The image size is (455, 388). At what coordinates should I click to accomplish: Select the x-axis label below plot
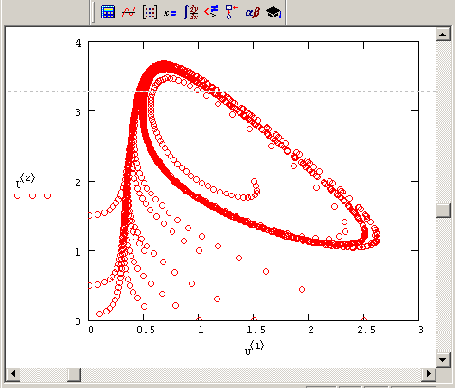(x=254, y=348)
